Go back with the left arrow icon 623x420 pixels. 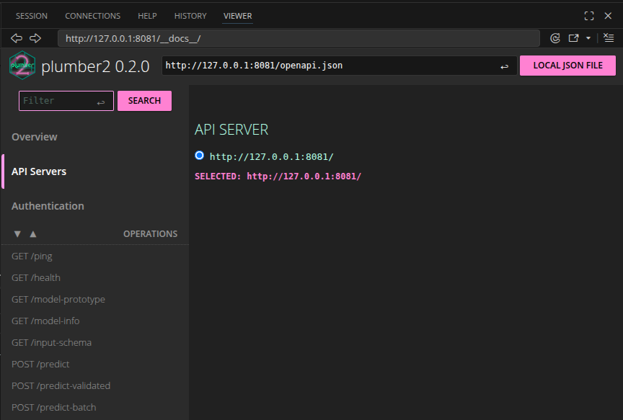click(17, 38)
